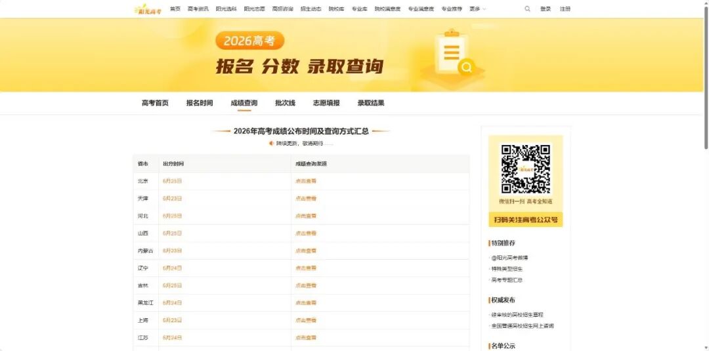
Task: Click the 阳光高考 site logo
Action: coord(148,9)
